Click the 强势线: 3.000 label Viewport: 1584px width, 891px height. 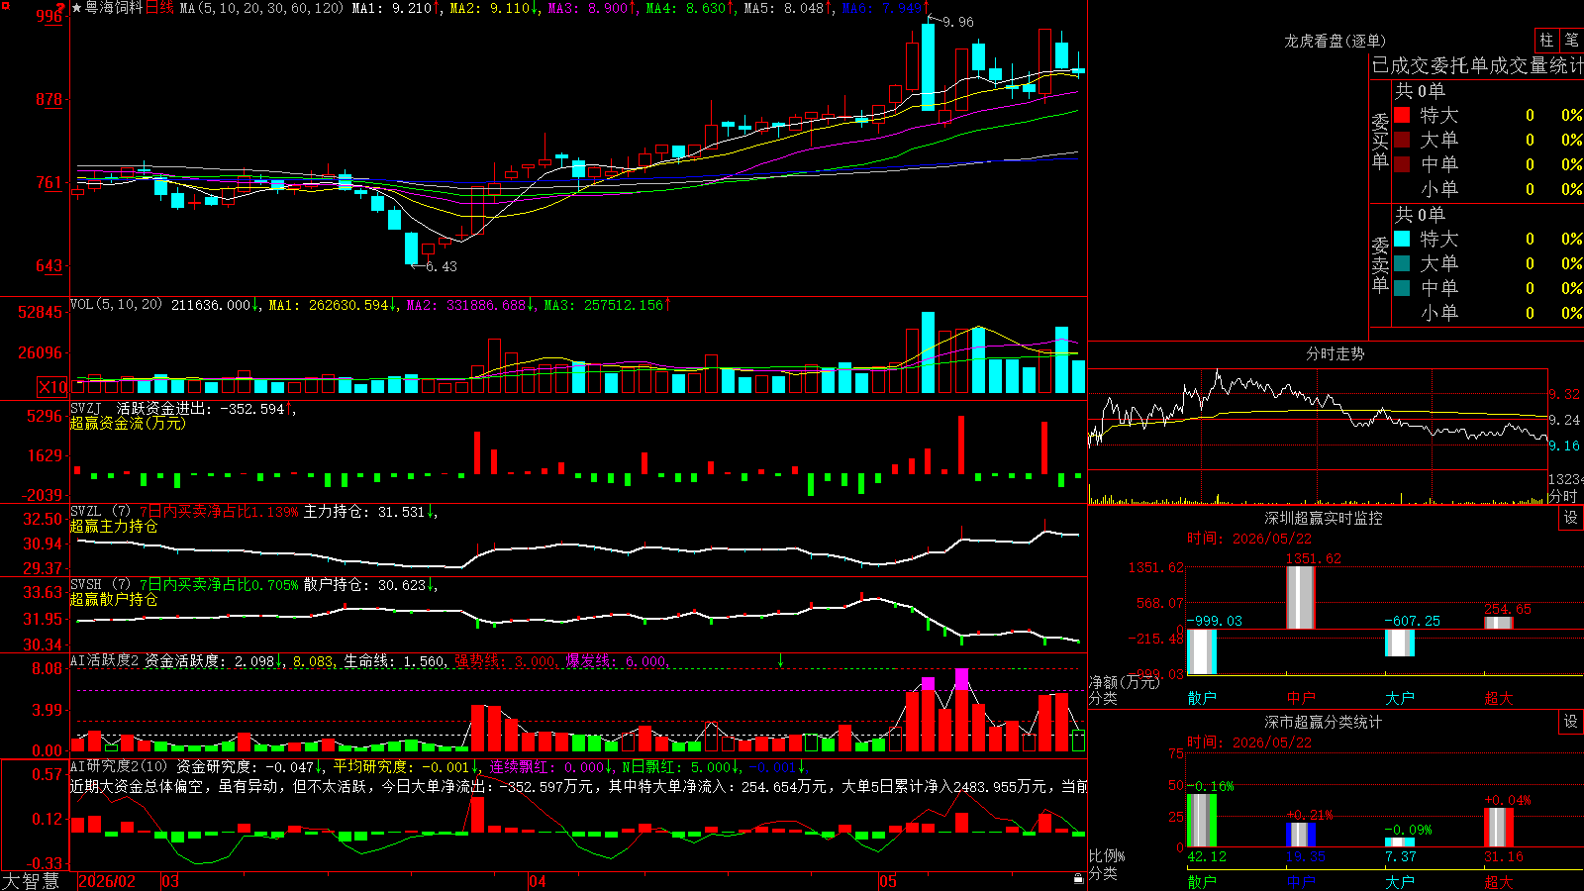pyautogui.click(x=506, y=660)
